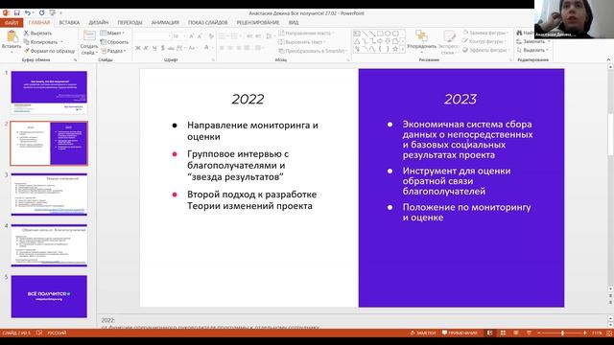Select slide 4 thumbnail (Обратная связь)
The height and width of the screenshot is (345, 614).
point(49,245)
